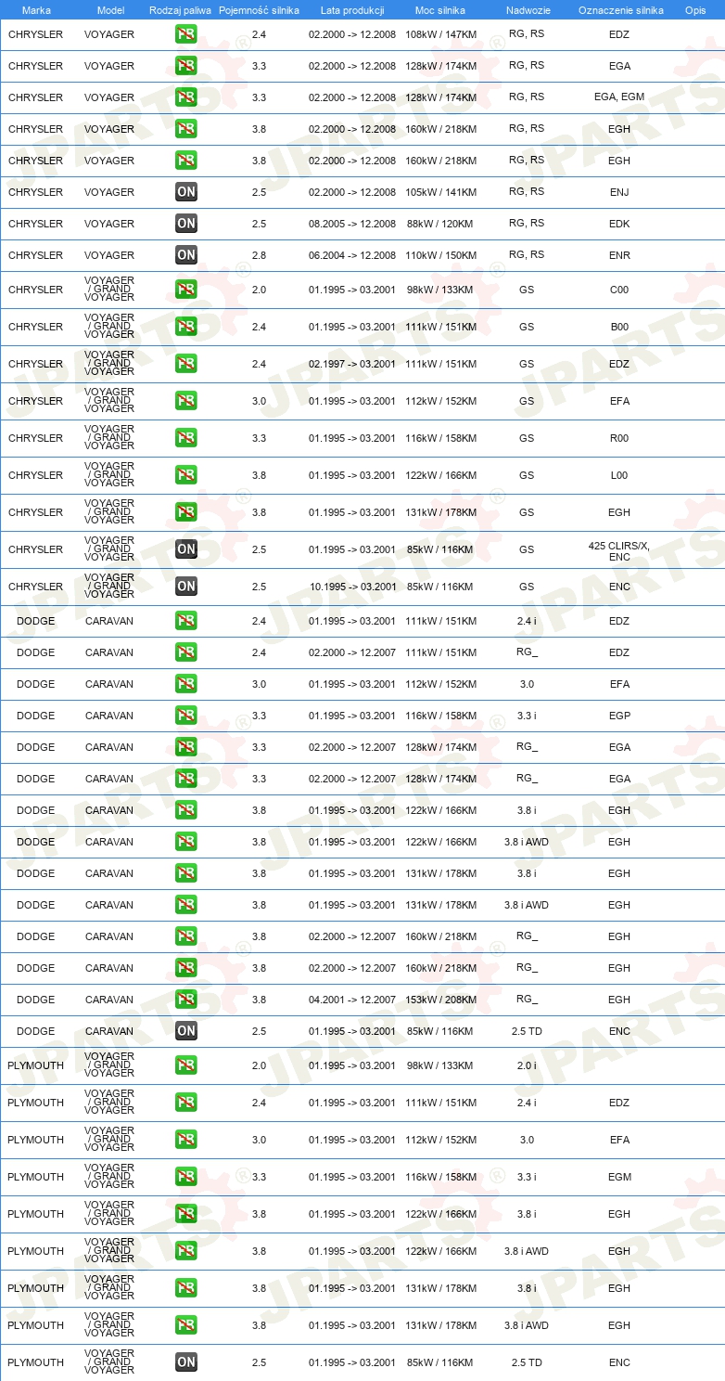Select the 2.8 engine capacity cell

(x=259, y=255)
